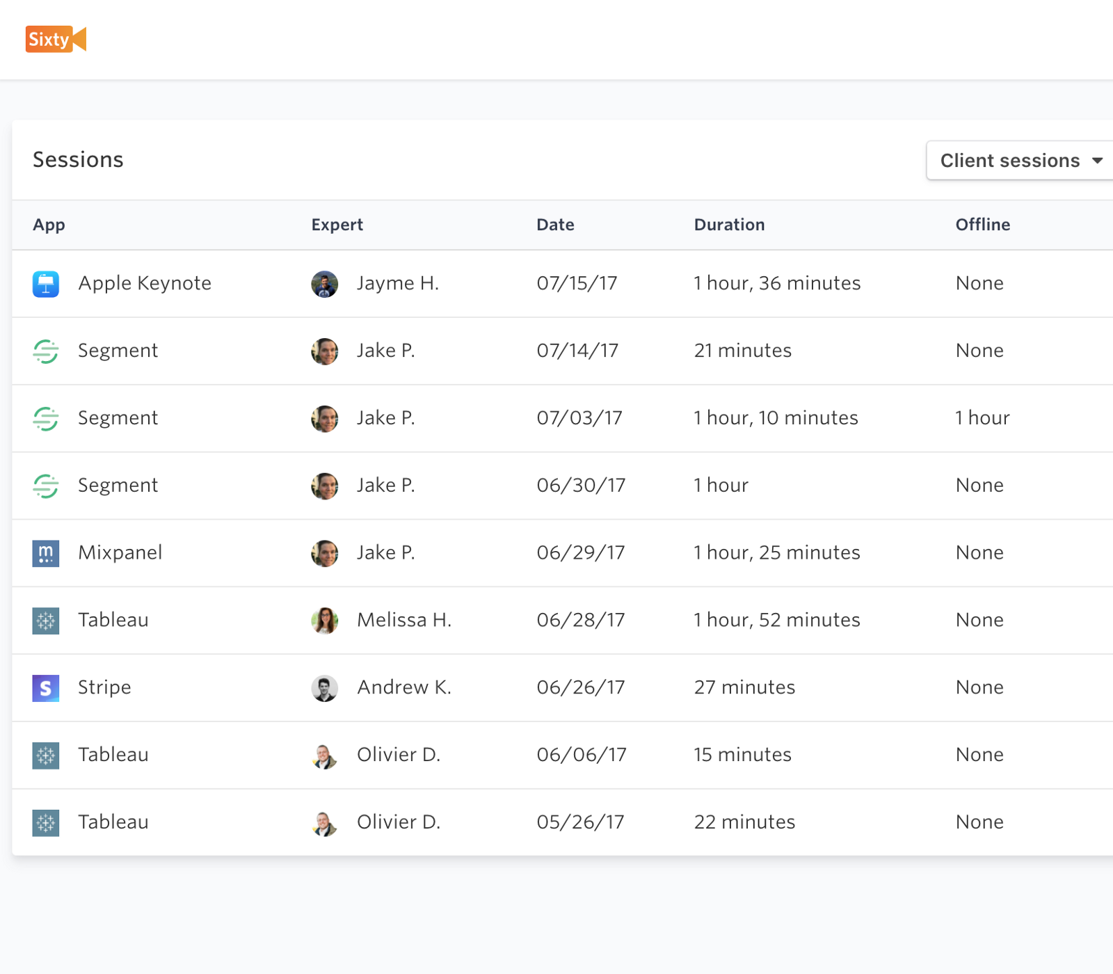Click expert name Andrew K.
The image size is (1113, 974).
click(404, 687)
